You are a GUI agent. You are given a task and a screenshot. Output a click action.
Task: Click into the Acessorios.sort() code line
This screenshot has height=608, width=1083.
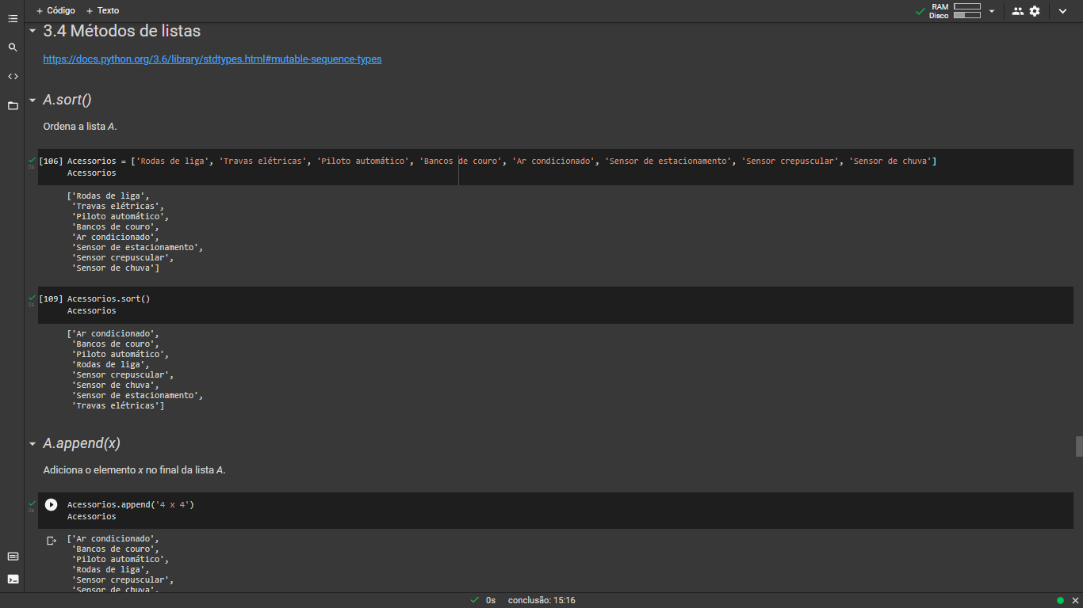109,299
